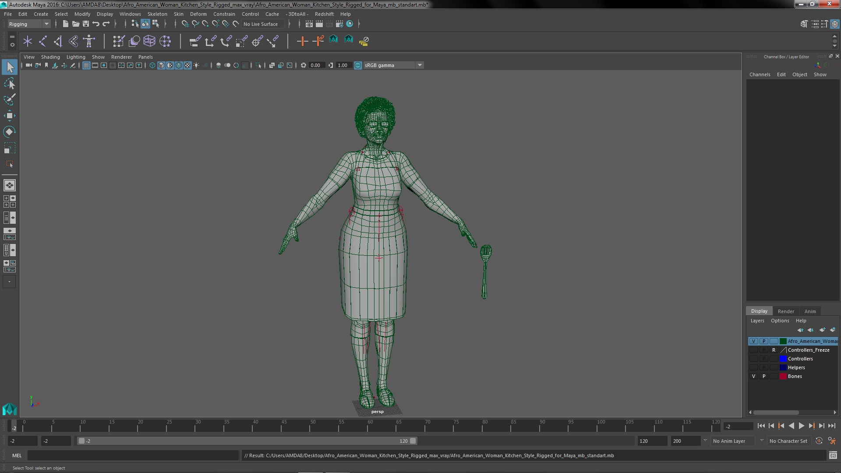Open the sRGB gamma color space dropdown

point(393,65)
